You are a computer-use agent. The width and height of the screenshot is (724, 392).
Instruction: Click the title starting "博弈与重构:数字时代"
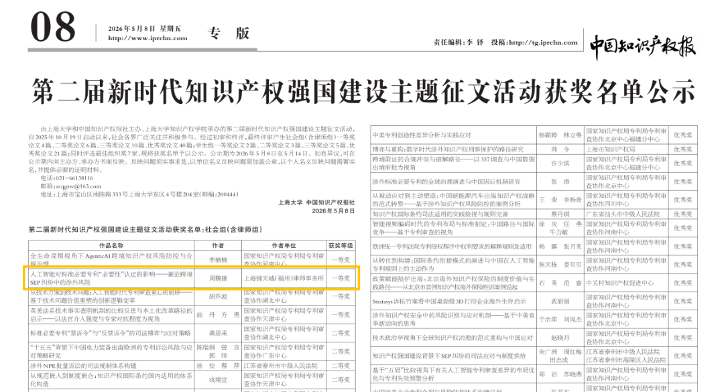click(448, 149)
